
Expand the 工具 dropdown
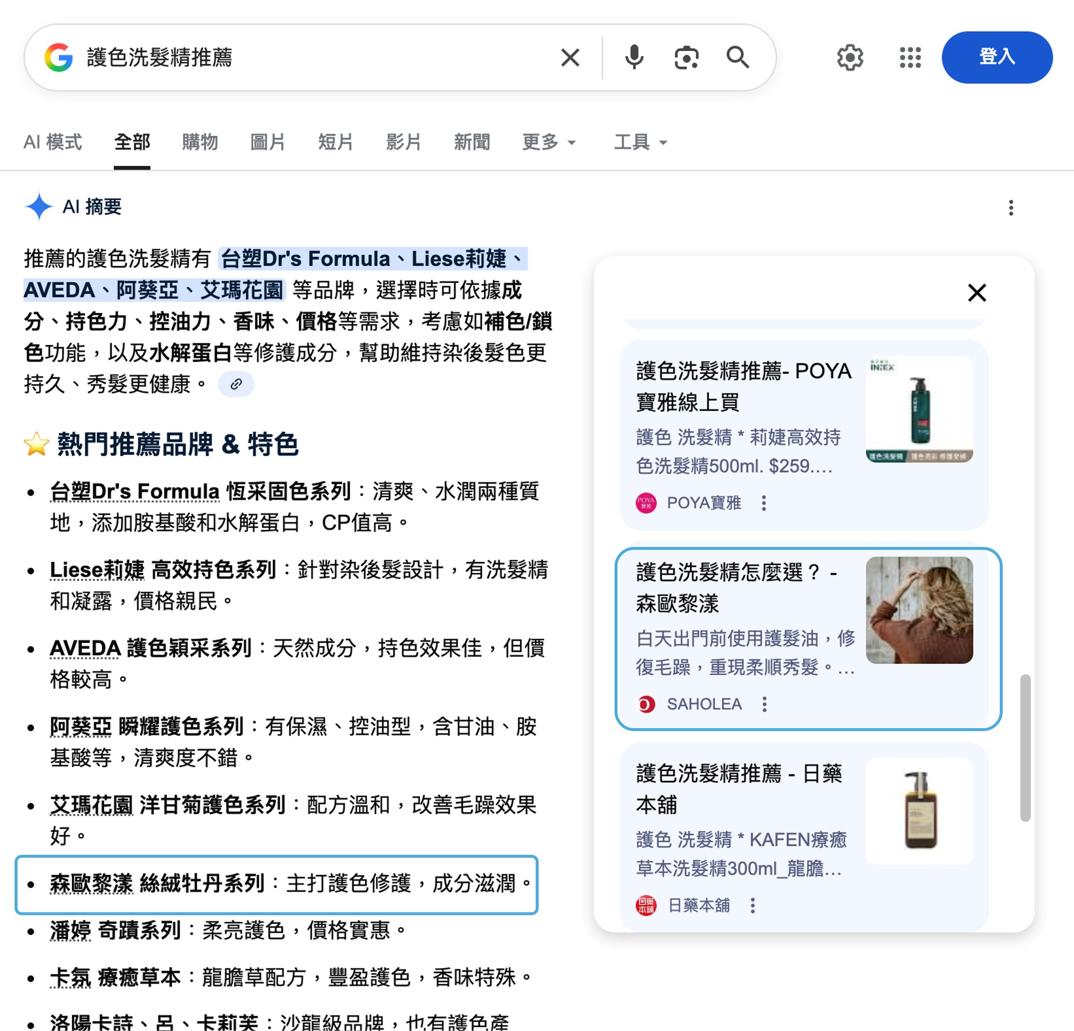[640, 142]
